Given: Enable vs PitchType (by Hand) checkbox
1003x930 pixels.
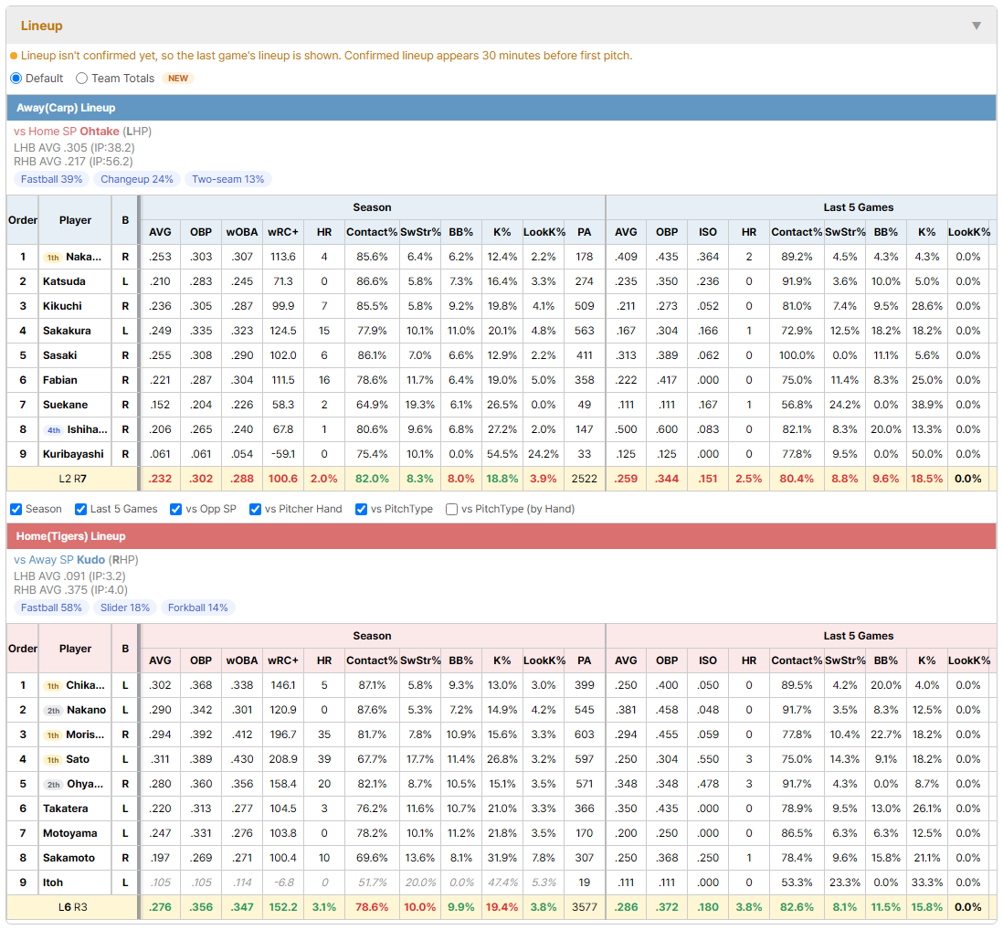Looking at the screenshot, I should tap(451, 509).
